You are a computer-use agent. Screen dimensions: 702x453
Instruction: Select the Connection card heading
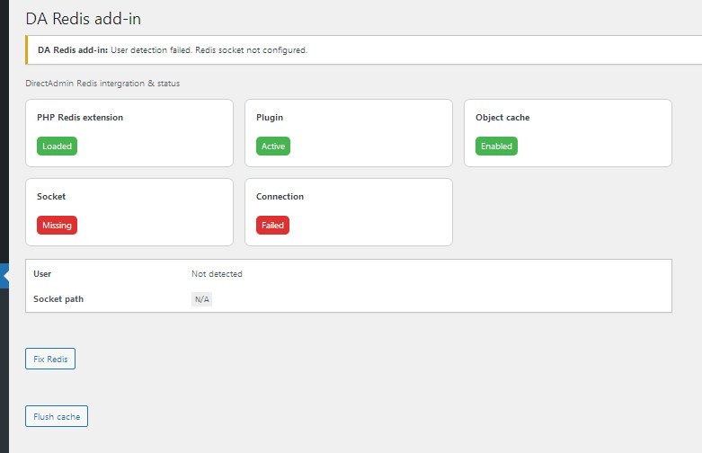[x=280, y=196]
